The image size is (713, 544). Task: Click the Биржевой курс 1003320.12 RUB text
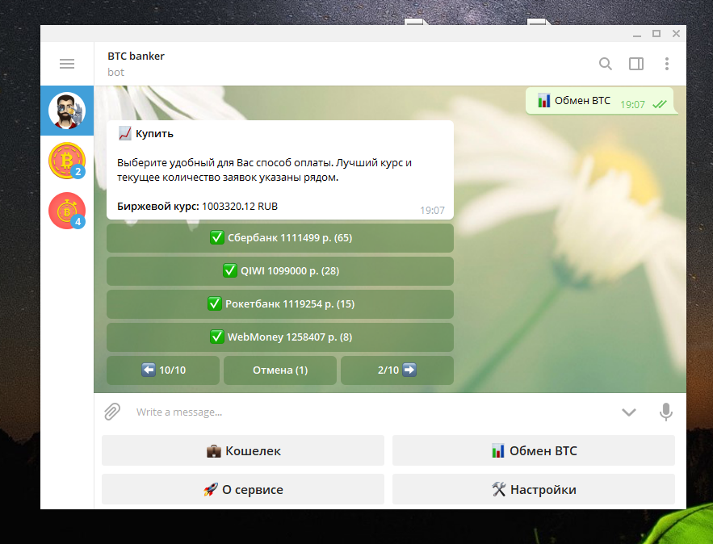197,207
